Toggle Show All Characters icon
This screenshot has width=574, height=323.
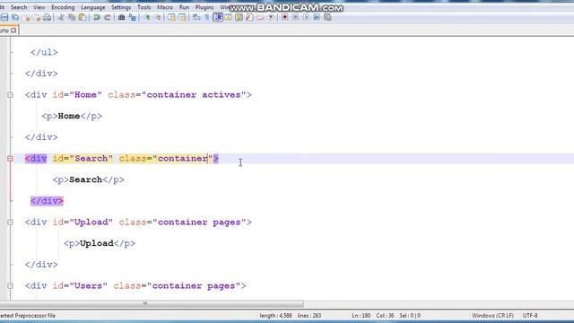pos(207,17)
